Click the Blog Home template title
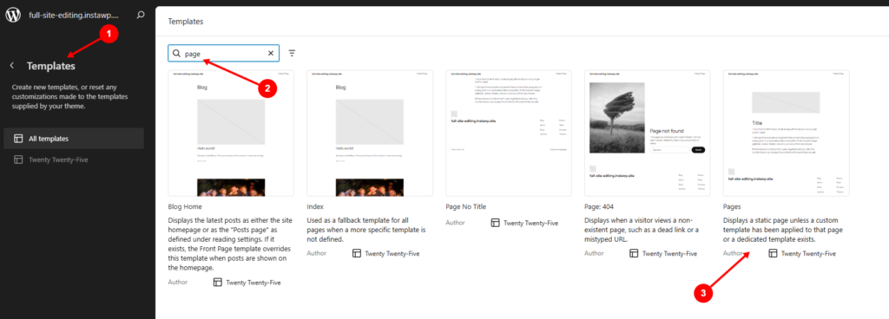889x319 pixels. coord(185,207)
